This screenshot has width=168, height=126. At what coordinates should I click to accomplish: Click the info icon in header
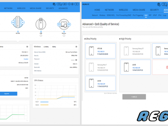click(69, 4)
